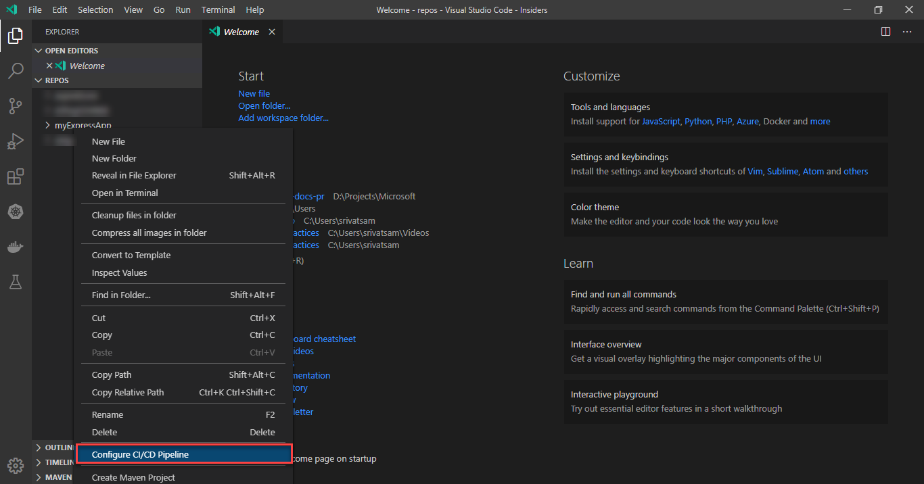Open the editor More Actions ellipsis
Screen dimensions: 924x484
coord(907,31)
